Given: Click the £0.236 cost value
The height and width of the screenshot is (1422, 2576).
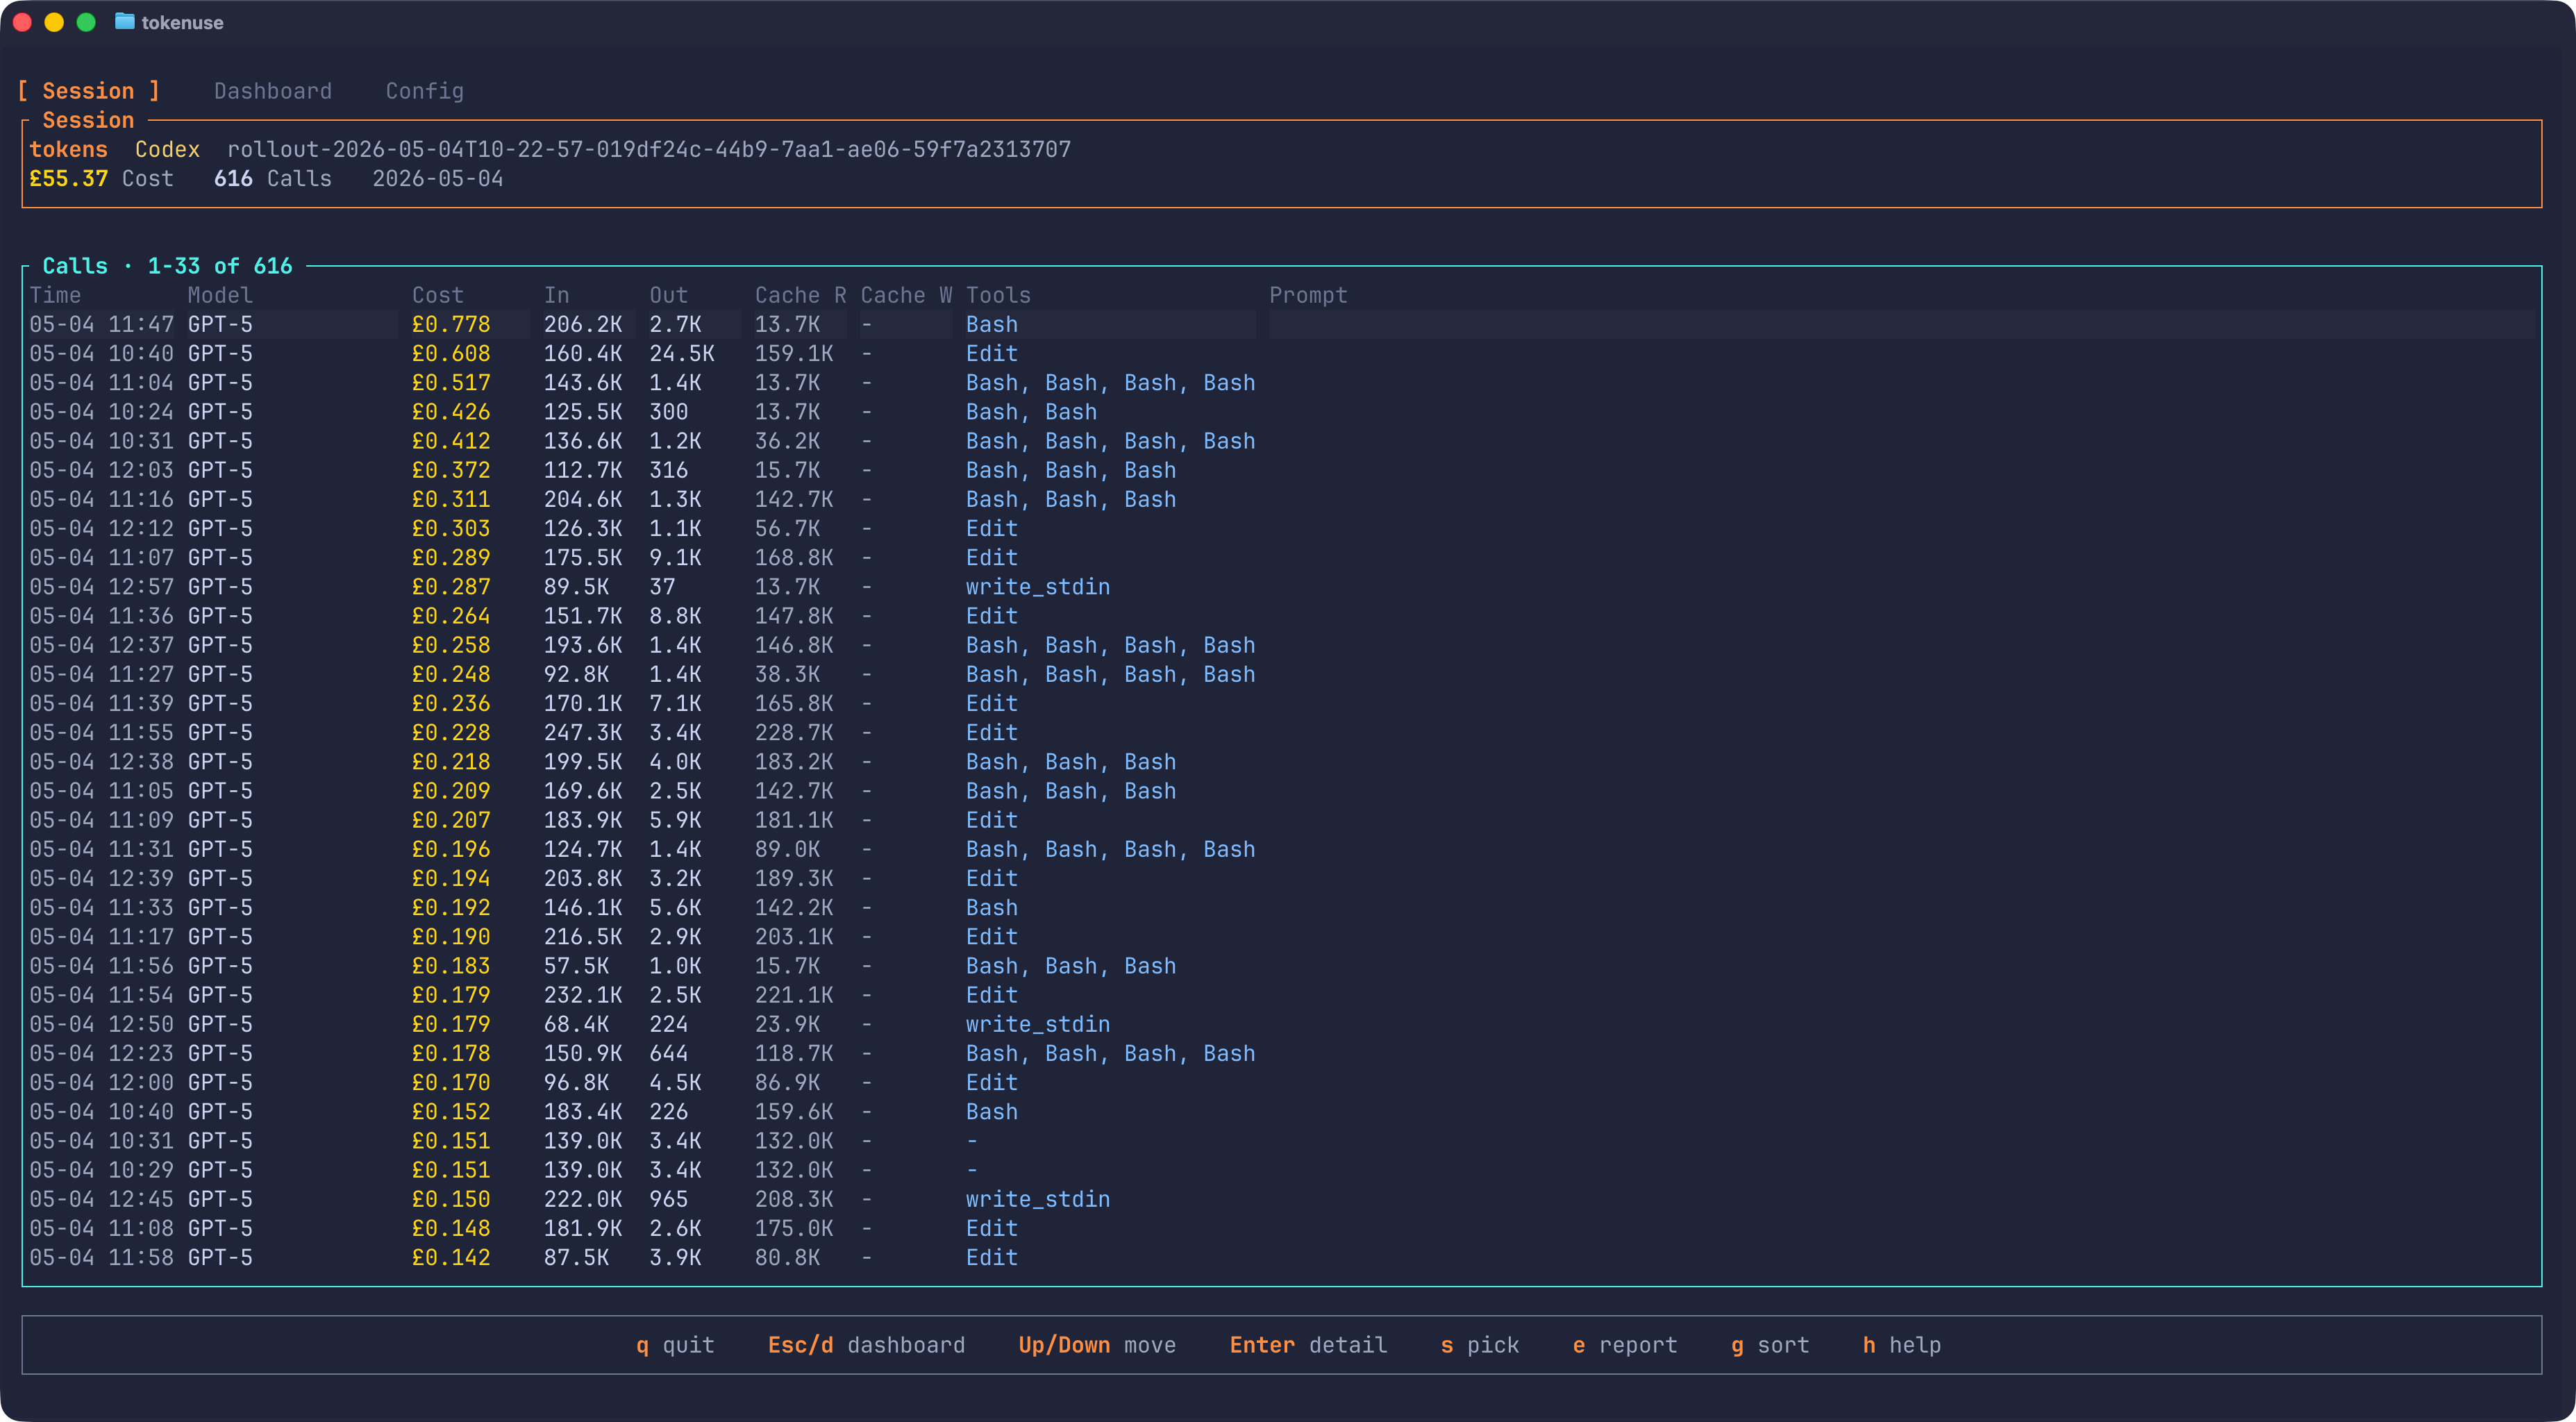Looking at the screenshot, I should click(451, 703).
